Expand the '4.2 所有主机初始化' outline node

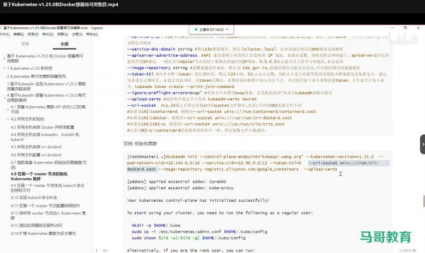coord(8,118)
